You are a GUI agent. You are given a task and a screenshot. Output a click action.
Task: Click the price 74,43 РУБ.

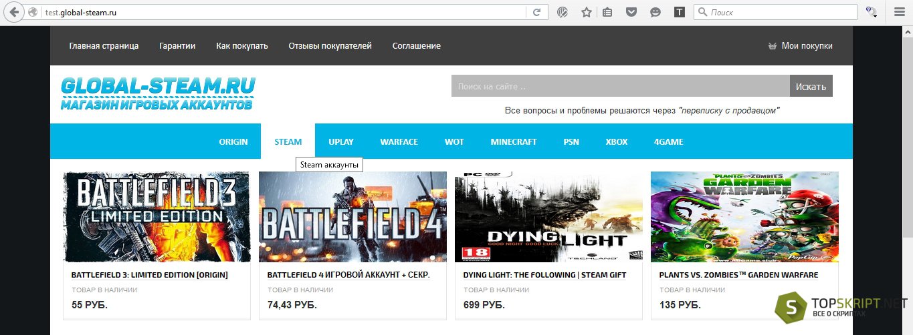[x=292, y=305]
